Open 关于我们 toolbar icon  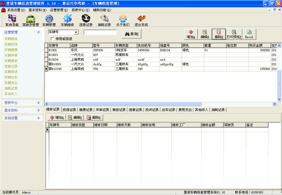[123, 20]
